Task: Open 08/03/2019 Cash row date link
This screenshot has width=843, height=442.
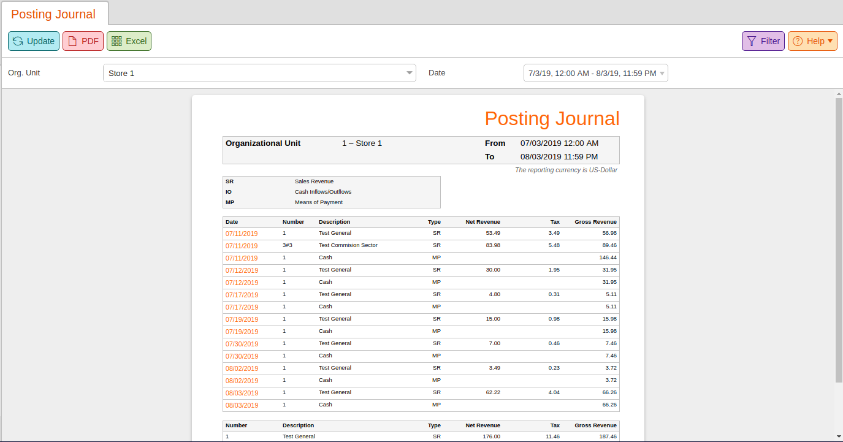Action: (x=242, y=405)
